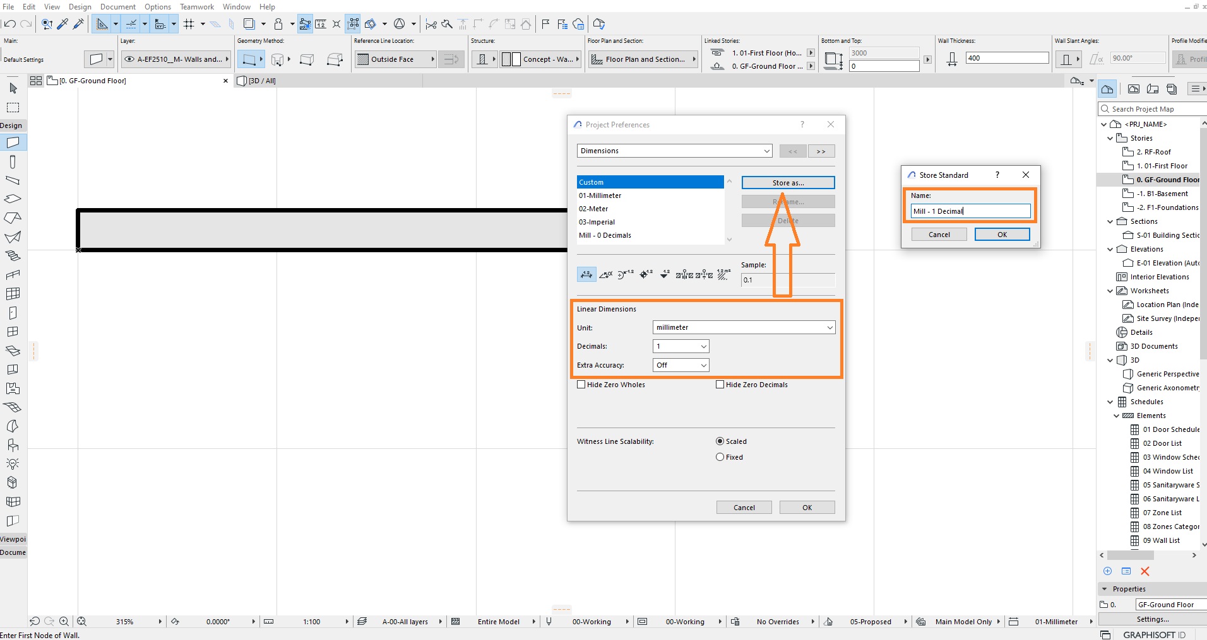Screen dimensions: 1207x640
Task: Select the Object chair tool in toolbox
Action: pyautogui.click(x=13, y=445)
